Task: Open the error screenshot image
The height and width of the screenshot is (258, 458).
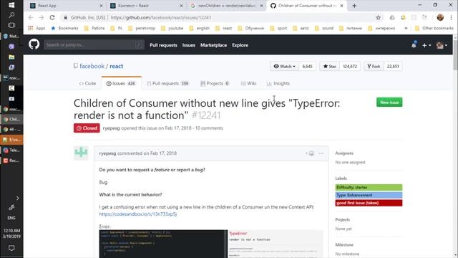Action: point(211,244)
